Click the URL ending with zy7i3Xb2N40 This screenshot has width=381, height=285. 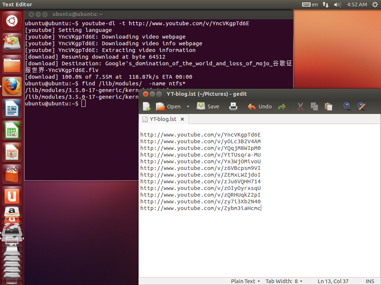201,202
